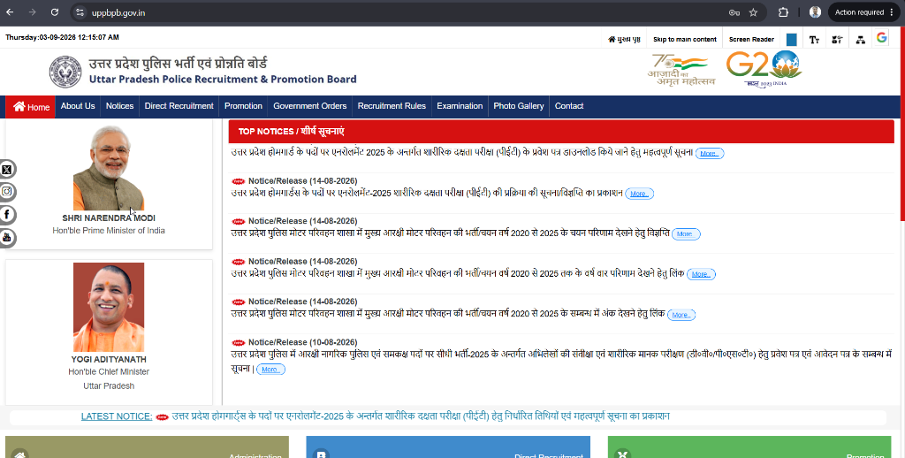Open the saved password key icon
The image size is (905, 458).
pos(734,12)
